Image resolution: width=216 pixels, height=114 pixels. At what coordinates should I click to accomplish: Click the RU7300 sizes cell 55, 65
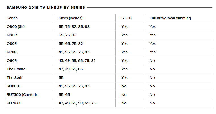point(64,95)
